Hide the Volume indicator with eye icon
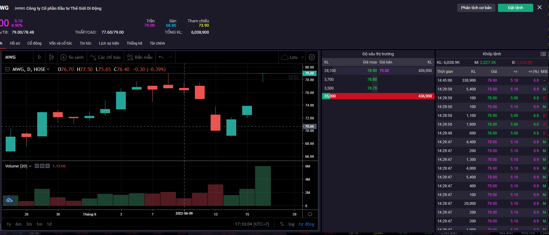This screenshot has width=549, height=235. (x=37, y=166)
